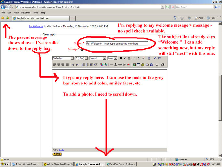Open the recent pages dropdown arrow

[x=13, y=7]
